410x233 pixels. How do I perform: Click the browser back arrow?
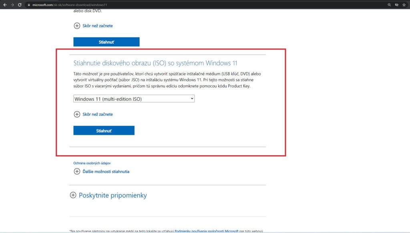pyautogui.click(x=5, y=4)
